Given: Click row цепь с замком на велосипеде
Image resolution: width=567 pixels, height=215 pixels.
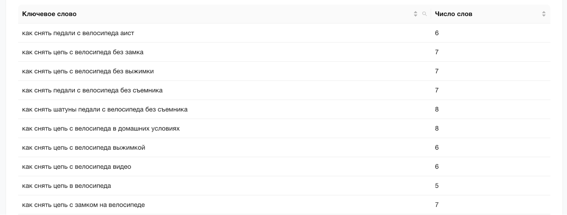Looking at the screenshot, I should coord(83,205).
